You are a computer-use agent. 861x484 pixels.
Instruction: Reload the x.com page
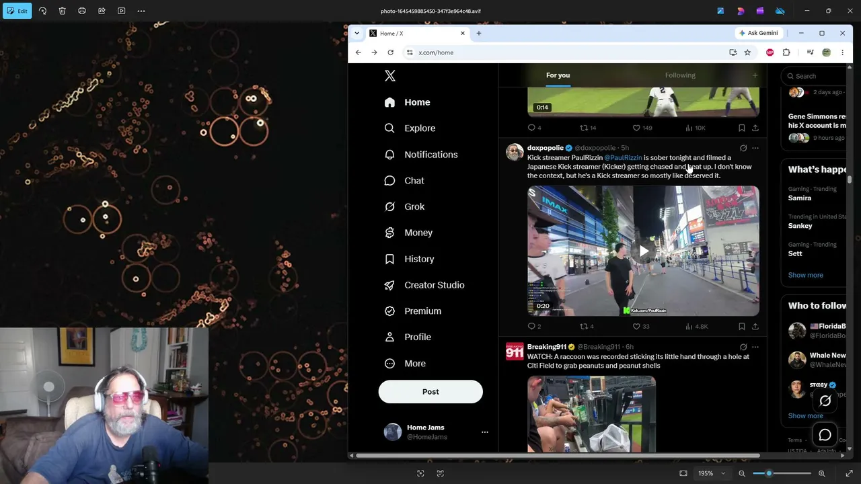(390, 52)
